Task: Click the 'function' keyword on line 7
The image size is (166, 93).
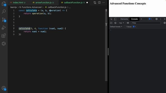Action: click(x=43, y=28)
